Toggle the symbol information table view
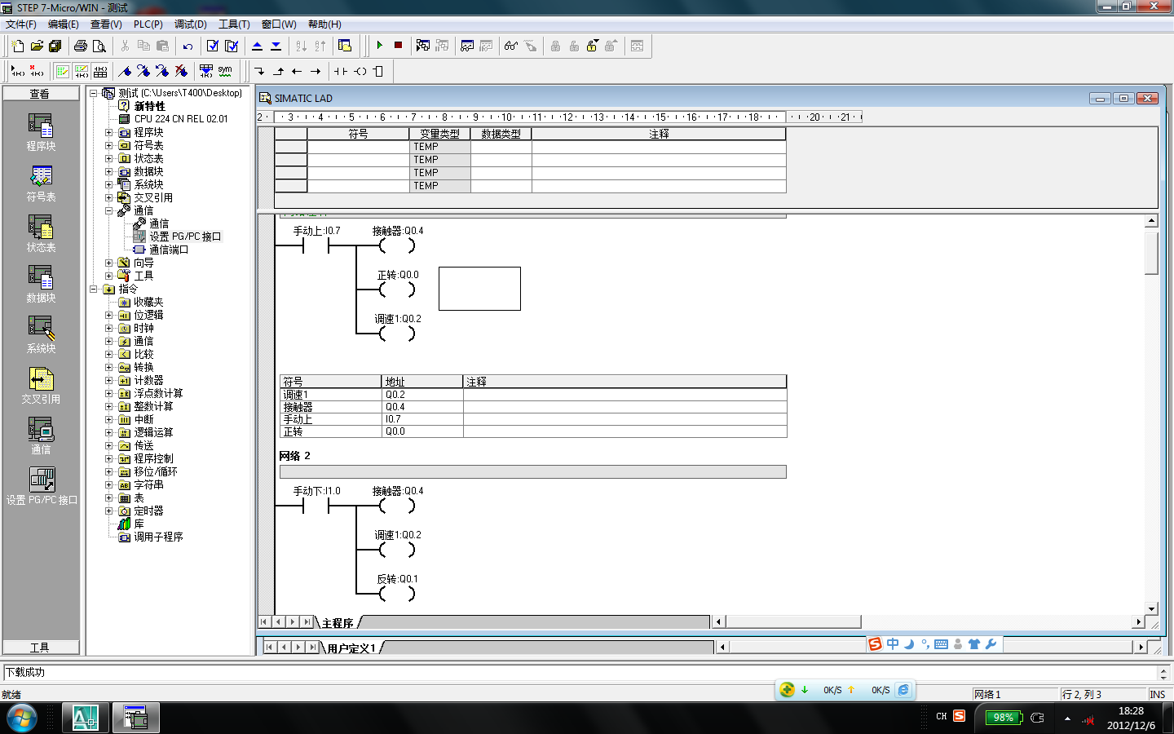This screenshot has width=1174, height=734. 100,71
